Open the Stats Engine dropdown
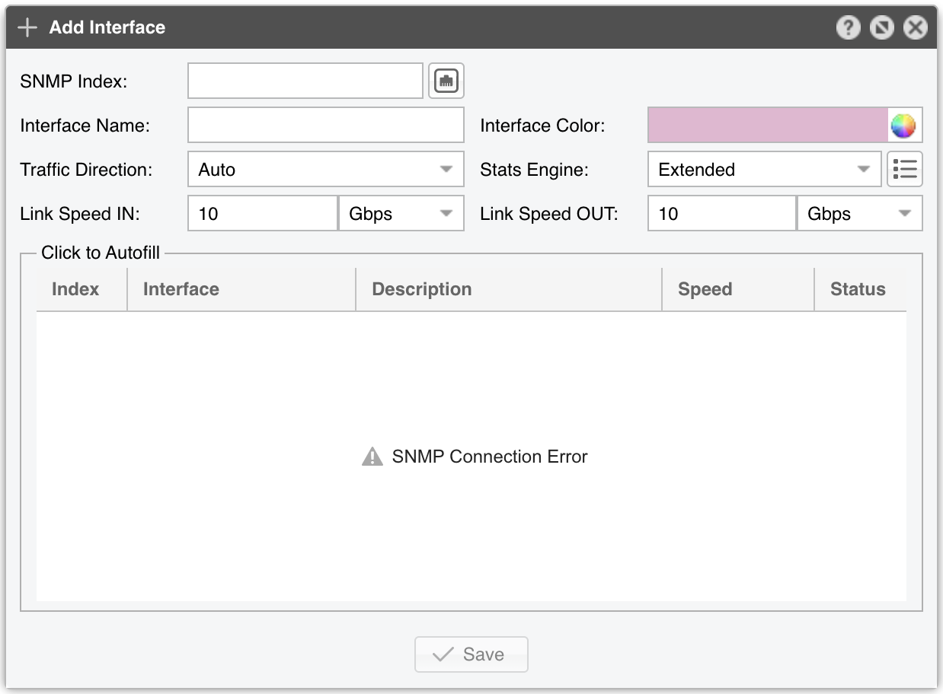The width and height of the screenshot is (943, 694). 765,169
